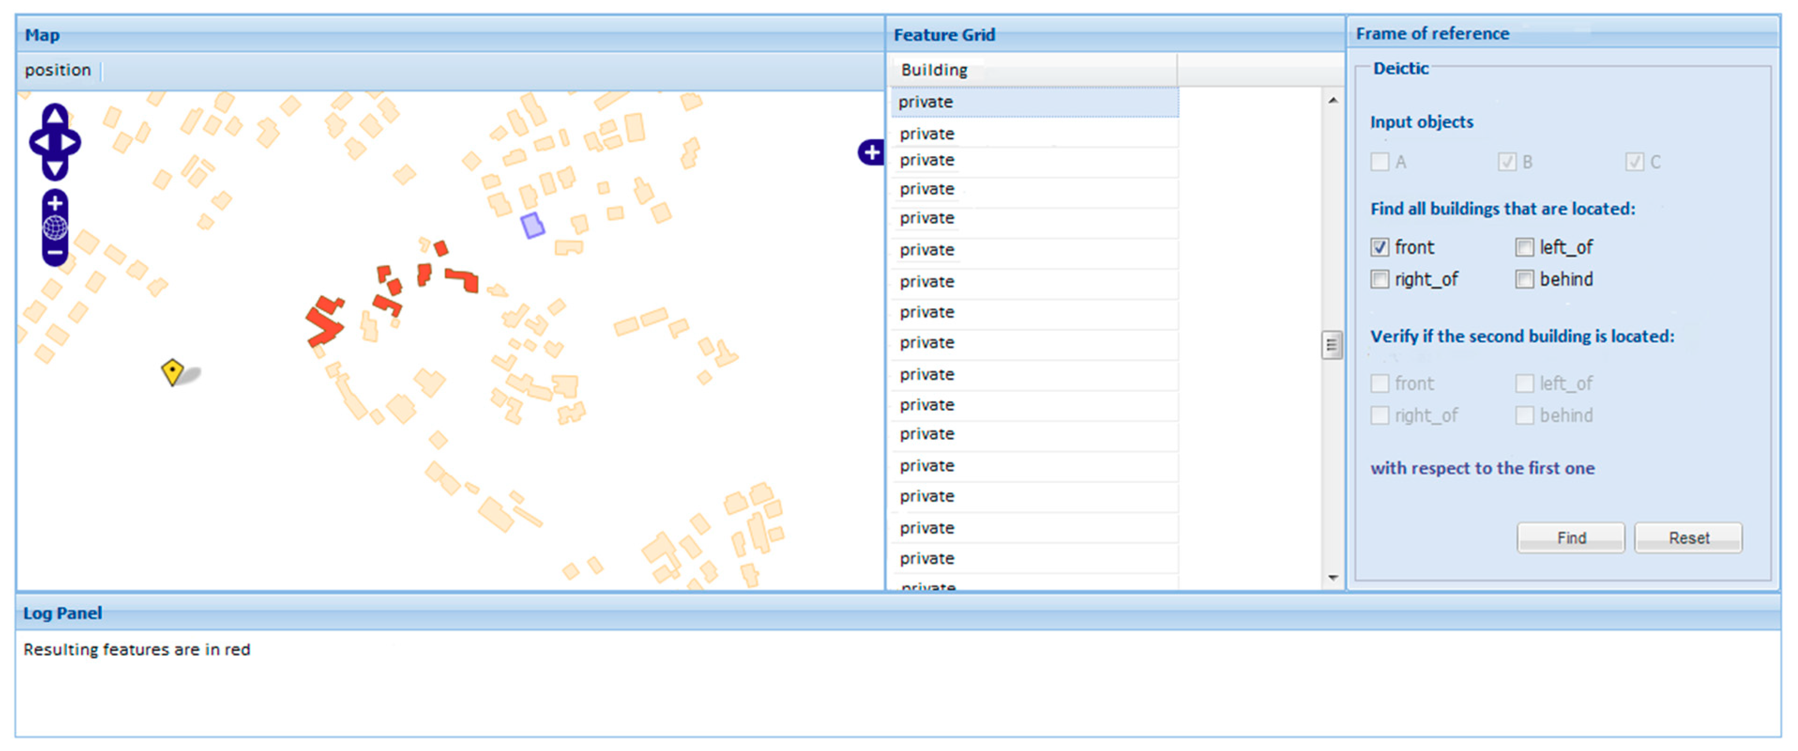
Task: Uncheck the front checkbox under Find buildings
Action: 1379,247
